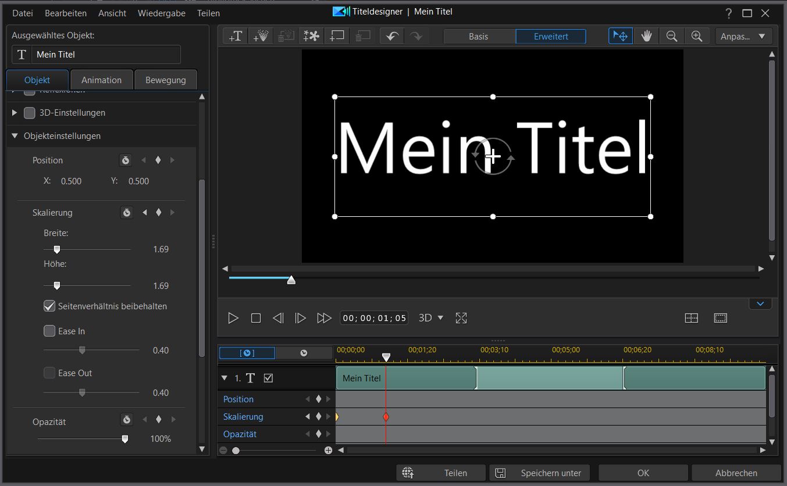The width and height of the screenshot is (787, 486).
Task: Click the insert particle effect icon
Action: tap(261, 36)
